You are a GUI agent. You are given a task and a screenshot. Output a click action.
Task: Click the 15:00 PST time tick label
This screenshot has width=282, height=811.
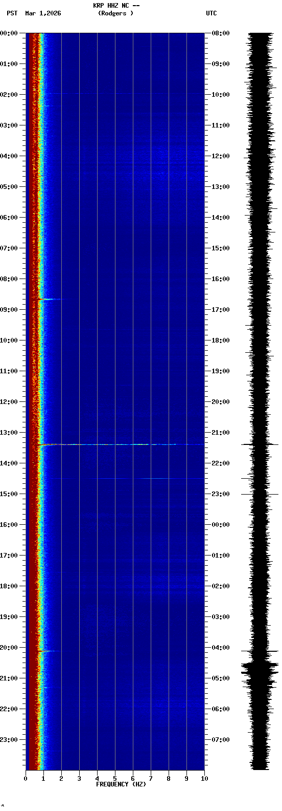pos(9,494)
